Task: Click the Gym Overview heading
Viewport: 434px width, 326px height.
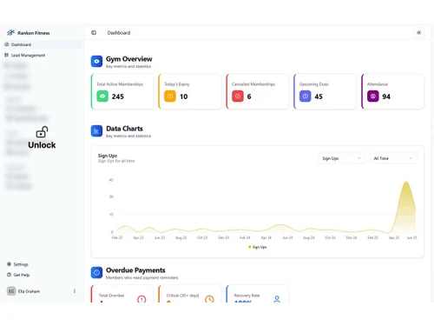Action: coord(129,59)
